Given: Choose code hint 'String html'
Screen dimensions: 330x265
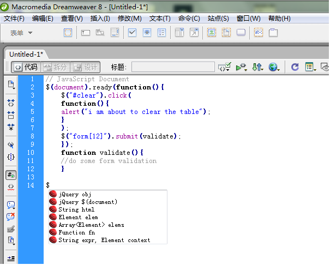Looking at the screenshot, I should [x=108, y=209].
